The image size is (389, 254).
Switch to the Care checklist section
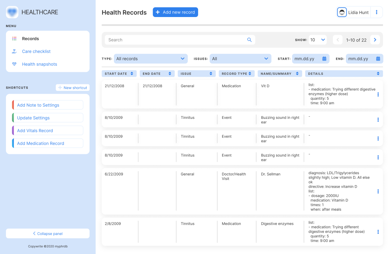pos(36,51)
